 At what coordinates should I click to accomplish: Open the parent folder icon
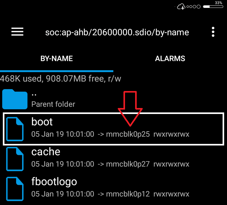tap(15, 99)
